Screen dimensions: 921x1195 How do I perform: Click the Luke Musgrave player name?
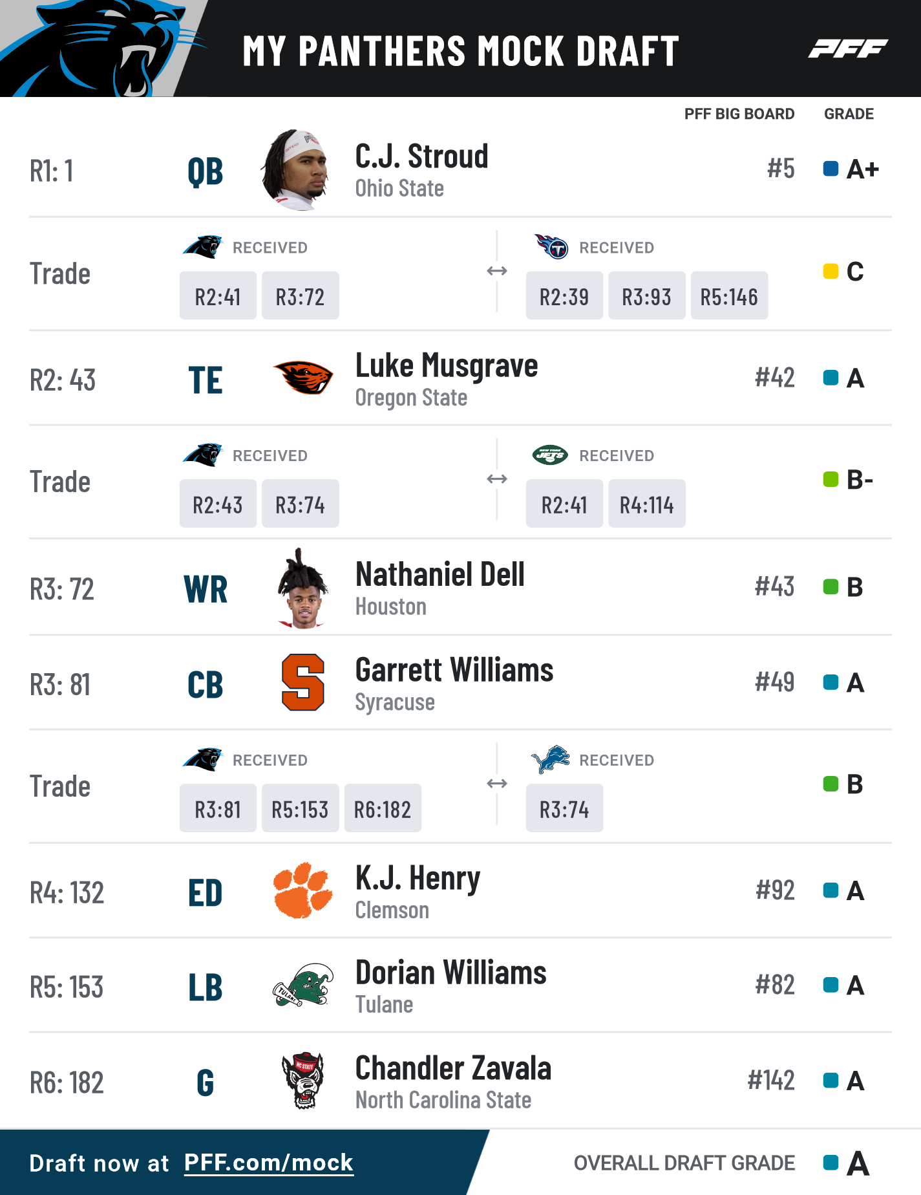click(x=447, y=366)
